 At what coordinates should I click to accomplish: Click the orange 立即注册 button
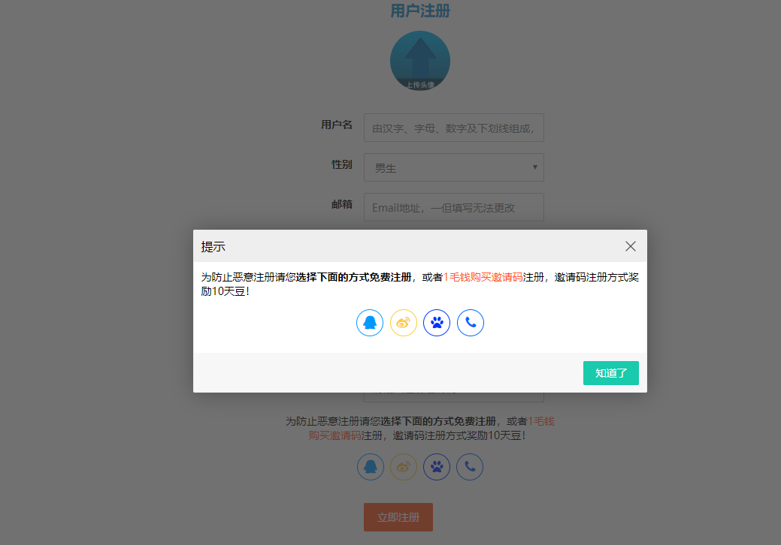398,517
